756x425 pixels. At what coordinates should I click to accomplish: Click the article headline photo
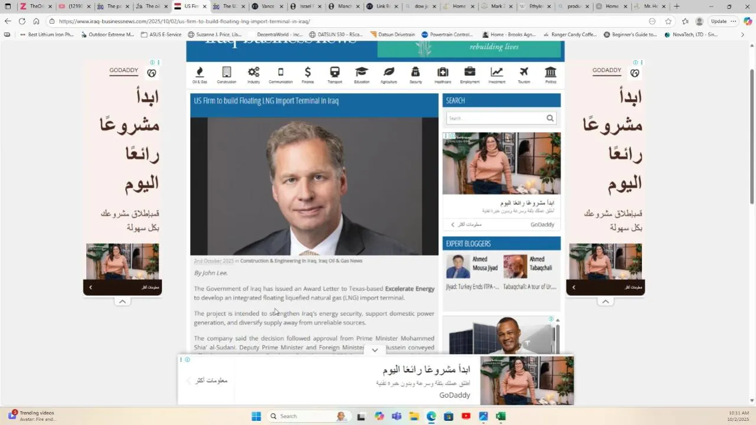point(314,186)
